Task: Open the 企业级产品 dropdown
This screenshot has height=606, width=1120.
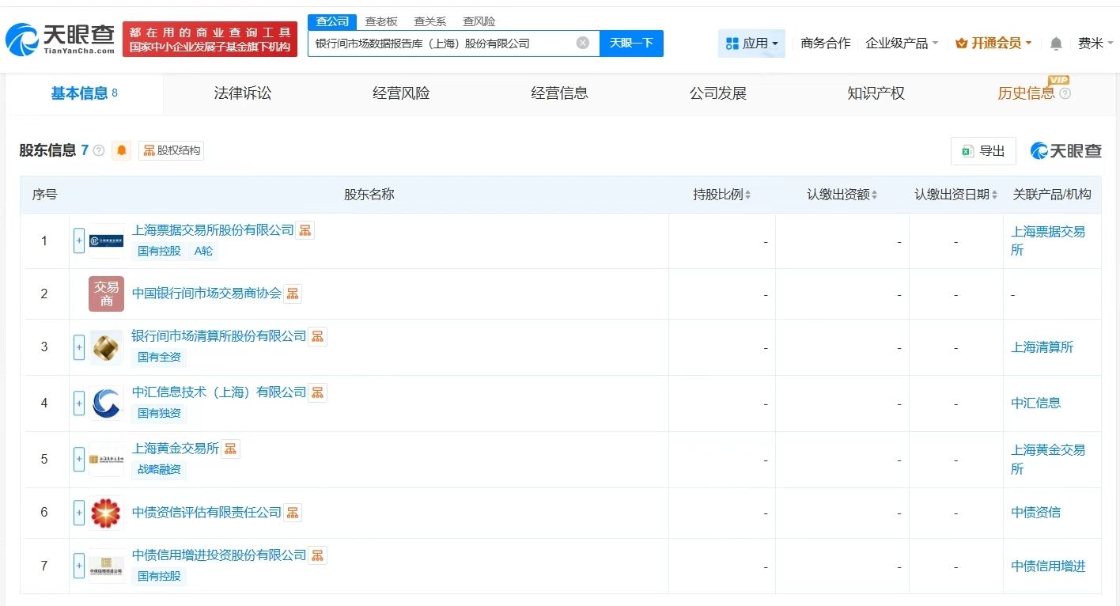Action: [902, 44]
